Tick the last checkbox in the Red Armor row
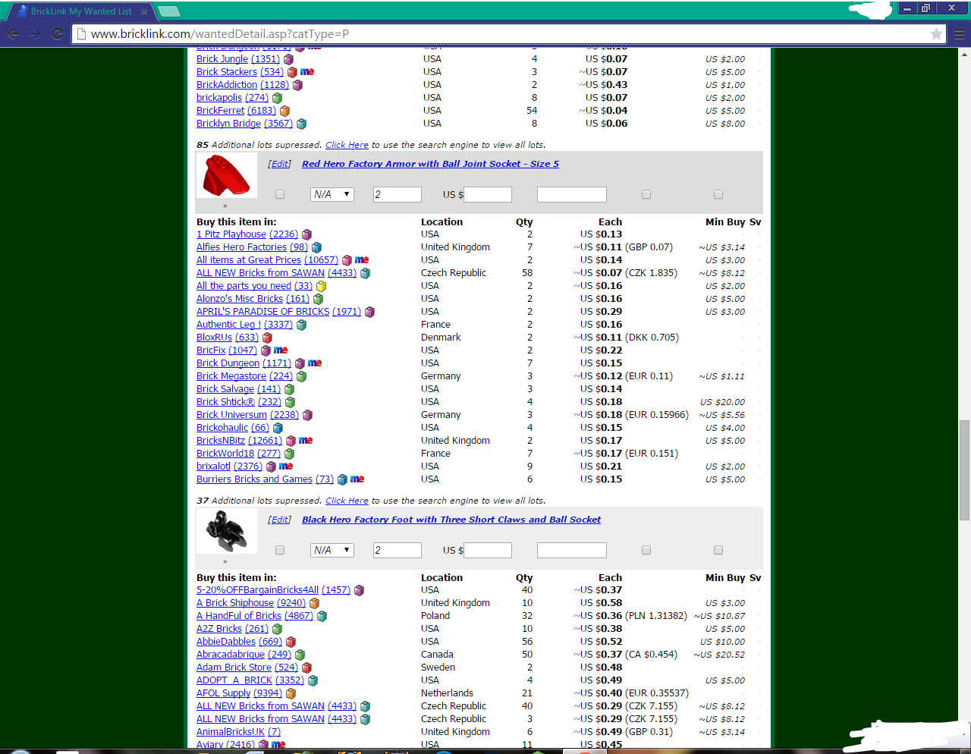Screen dimensions: 971x754 tap(718, 195)
